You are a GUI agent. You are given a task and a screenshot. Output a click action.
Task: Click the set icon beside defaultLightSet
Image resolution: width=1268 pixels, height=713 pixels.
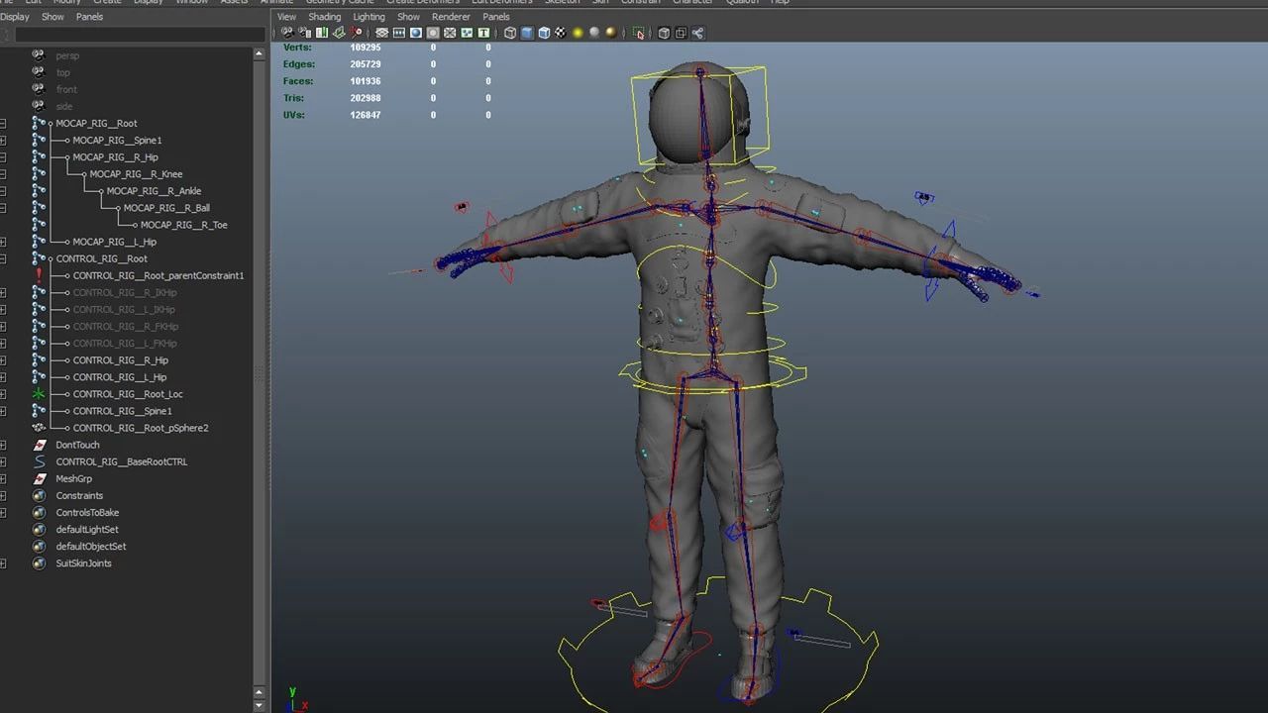tap(39, 529)
